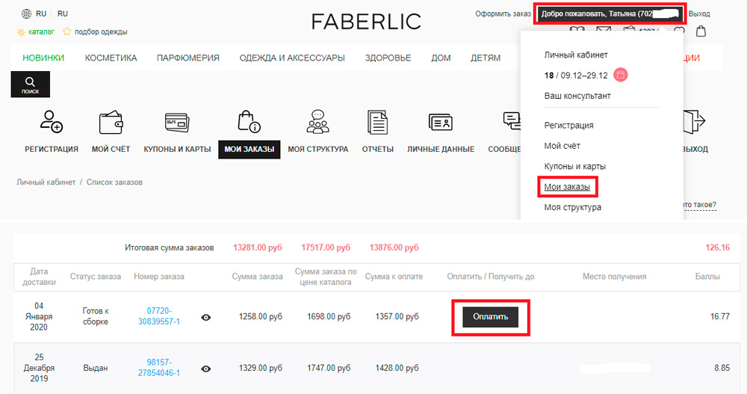Open the ДЕТЯМ menu

[x=486, y=58]
